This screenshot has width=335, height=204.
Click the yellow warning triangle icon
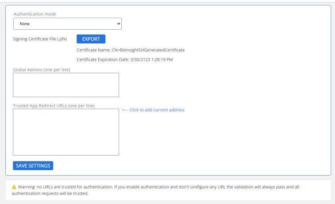[14, 187]
